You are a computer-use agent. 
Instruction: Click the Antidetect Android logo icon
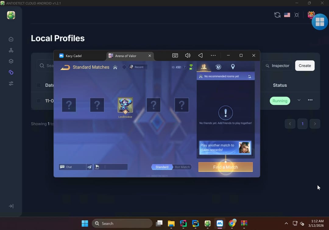11,15
